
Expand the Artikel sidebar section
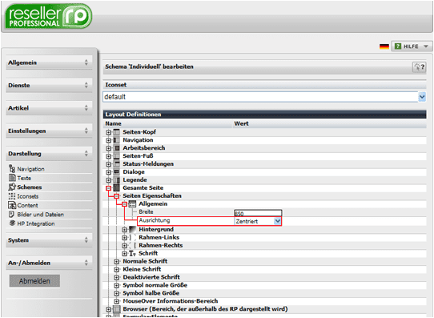click(49, 108)
